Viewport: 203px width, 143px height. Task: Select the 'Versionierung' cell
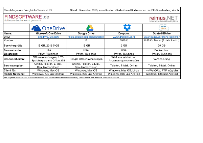162,59
